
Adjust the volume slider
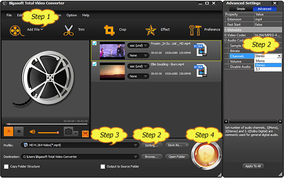coord(48,133)
